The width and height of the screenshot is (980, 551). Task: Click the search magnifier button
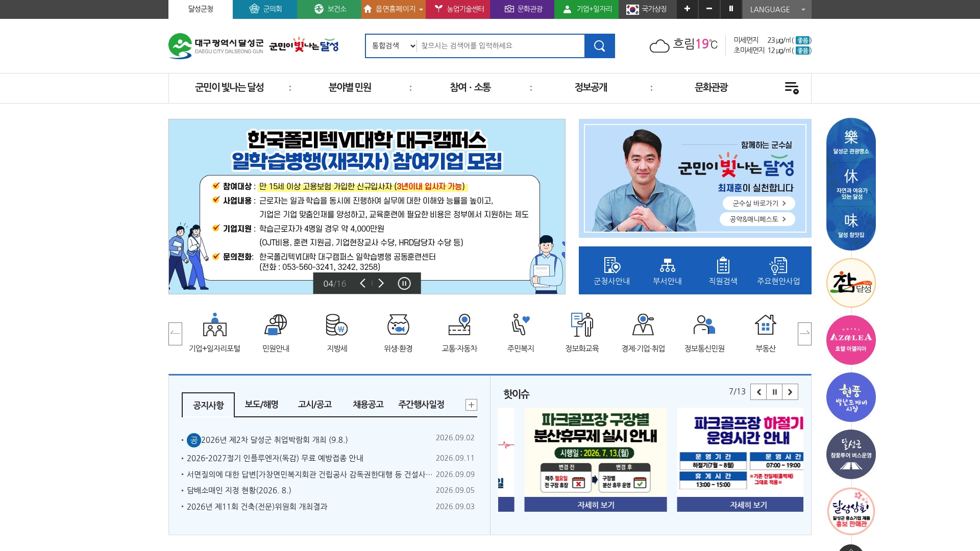click(599, 46)
